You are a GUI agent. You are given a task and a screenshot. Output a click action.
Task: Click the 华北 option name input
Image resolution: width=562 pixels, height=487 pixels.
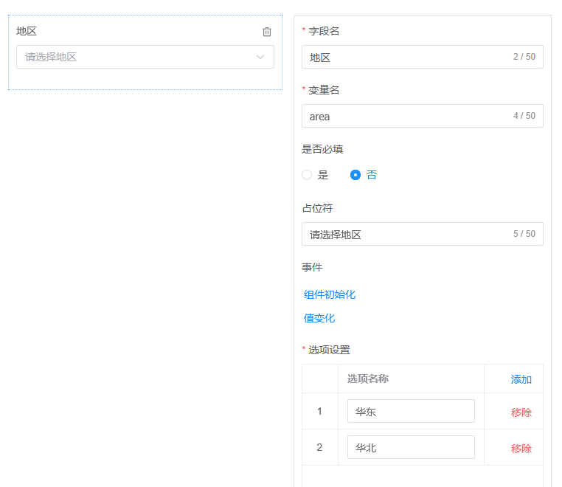pyautogui.click(x=411, y=447)
